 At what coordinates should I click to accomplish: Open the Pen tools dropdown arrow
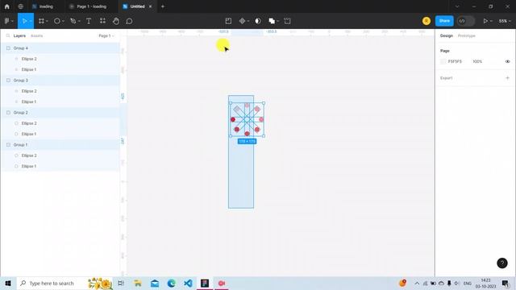[79, 21]
